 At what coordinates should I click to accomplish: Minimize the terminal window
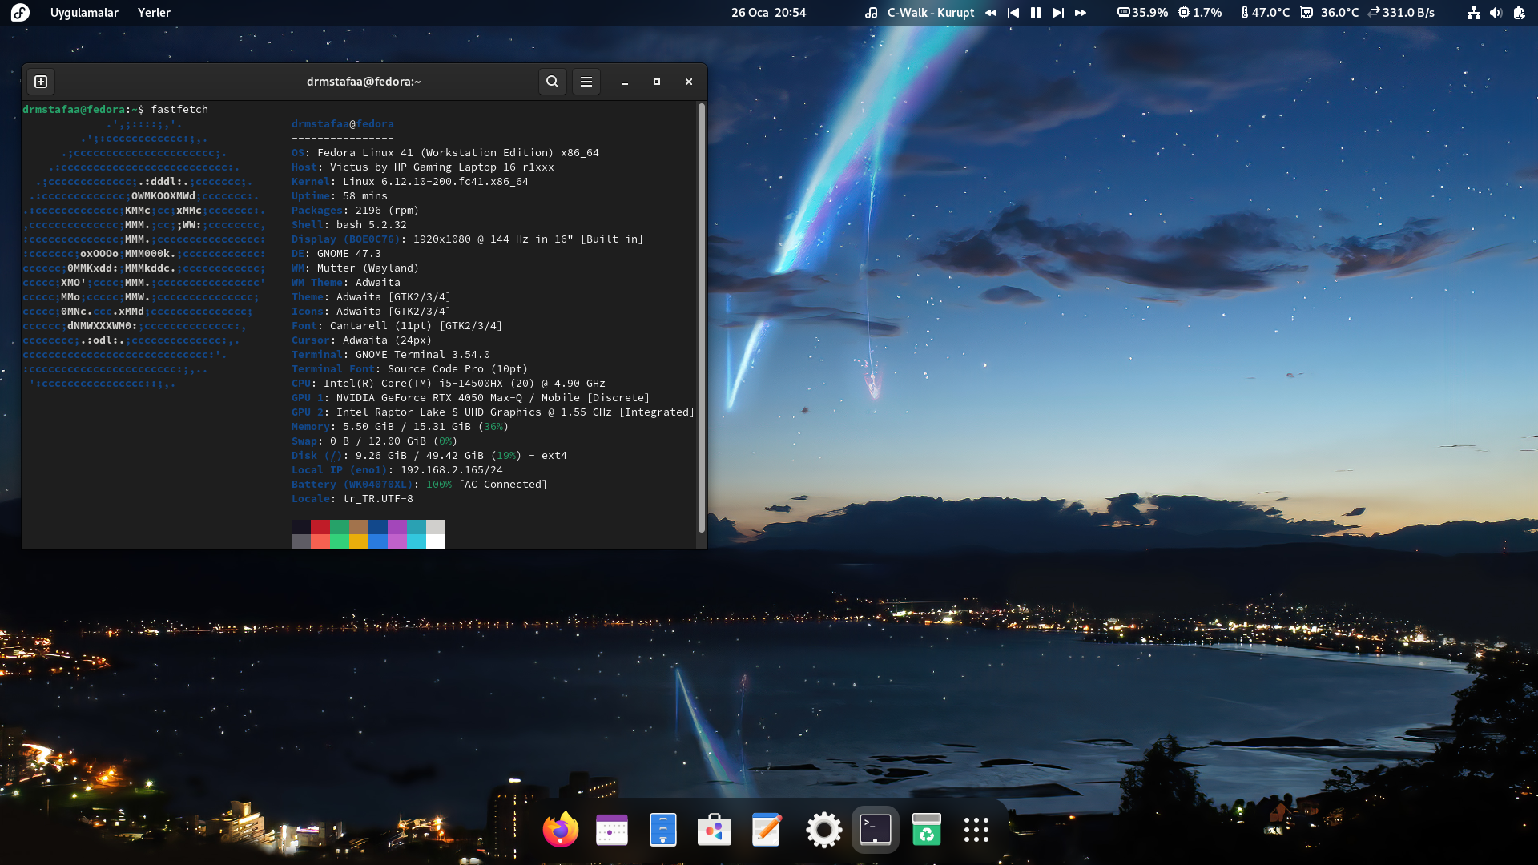tap(625, 82)
